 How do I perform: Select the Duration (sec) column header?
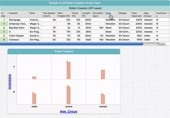98,14
